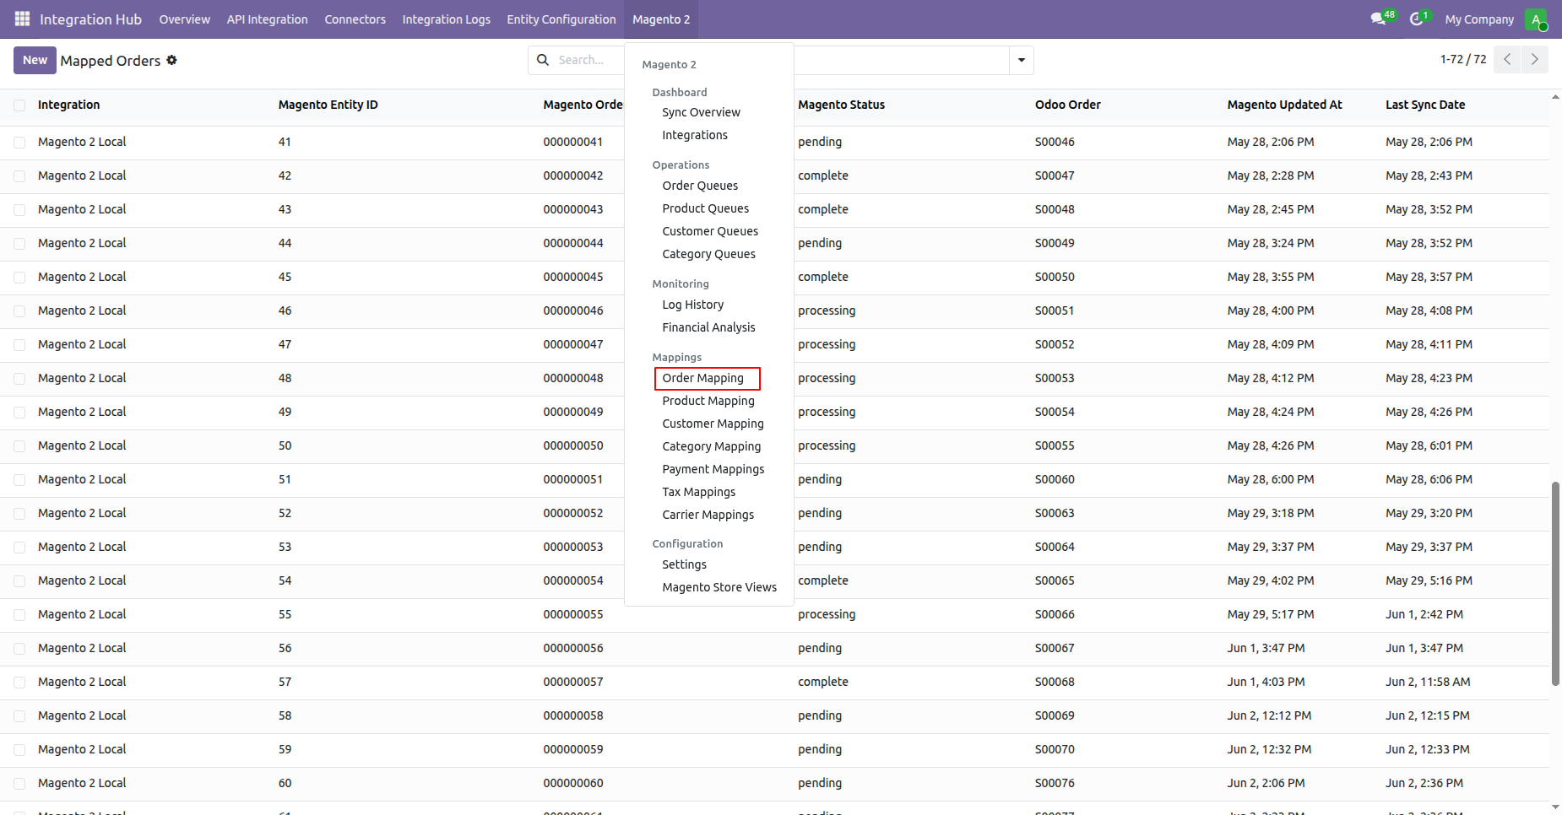Sort by Integration column header

[x=68, y=105]
